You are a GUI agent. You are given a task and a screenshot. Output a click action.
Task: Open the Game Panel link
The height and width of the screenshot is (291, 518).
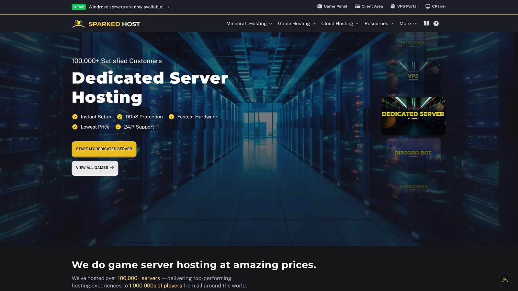coord(332,6)
